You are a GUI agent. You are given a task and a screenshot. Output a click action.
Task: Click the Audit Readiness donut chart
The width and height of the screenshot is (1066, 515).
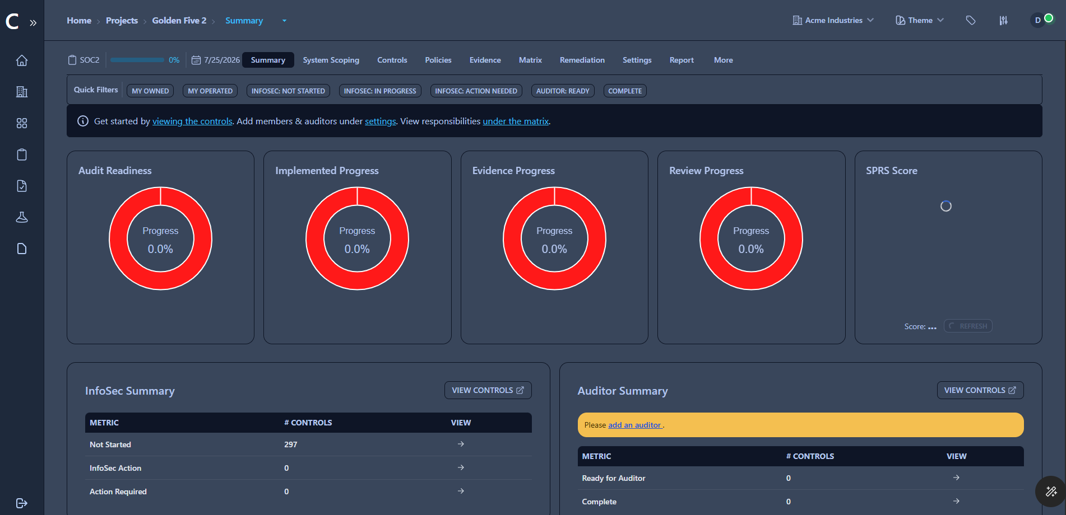160,238
